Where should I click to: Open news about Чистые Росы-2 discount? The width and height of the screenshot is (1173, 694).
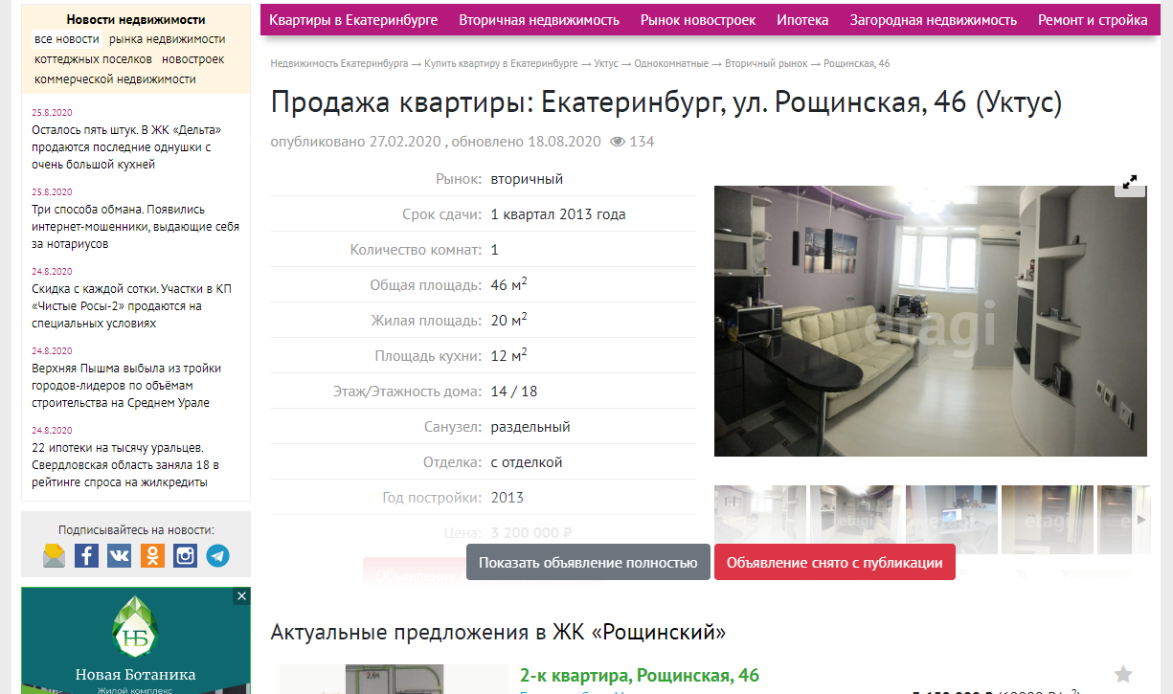coord(132,306)
